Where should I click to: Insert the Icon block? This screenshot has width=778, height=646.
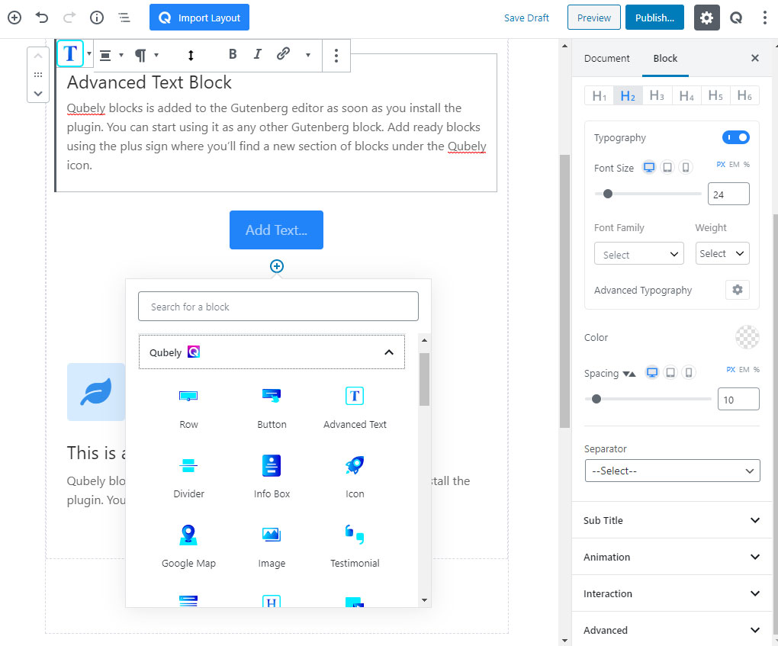pos(355,477)
